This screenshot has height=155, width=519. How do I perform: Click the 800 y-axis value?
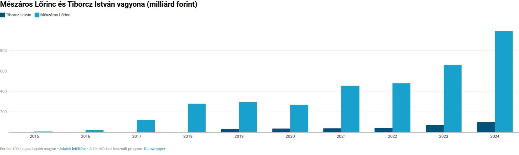[3, 51]
